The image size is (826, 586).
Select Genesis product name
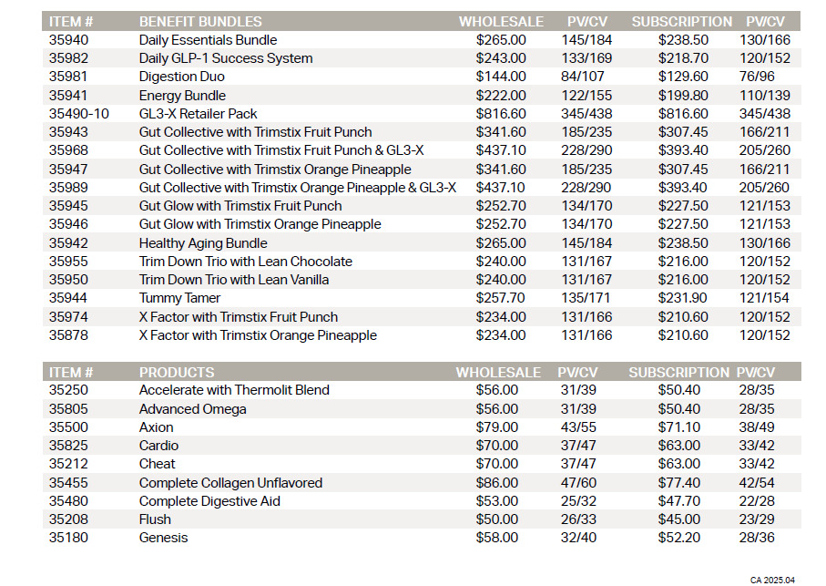tap(163, 538)
